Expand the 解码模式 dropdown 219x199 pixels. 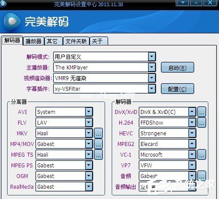(152, 57)
